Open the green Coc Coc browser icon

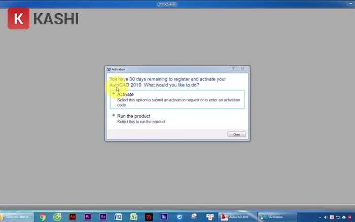coord(57,217)
